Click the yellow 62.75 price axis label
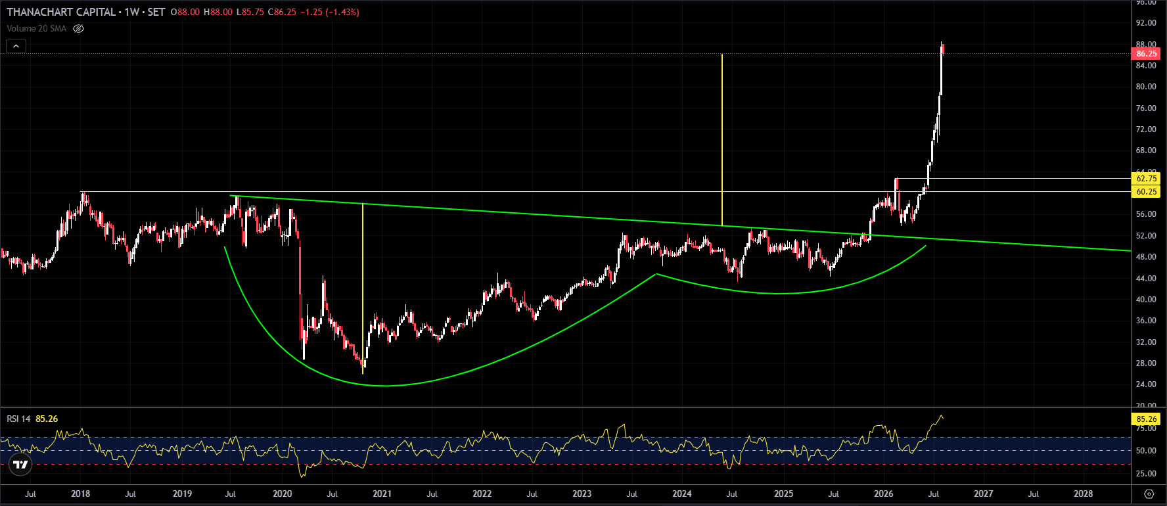Image resolution: width=1167 pixels, height=506 pixels. coord(1147,179)
